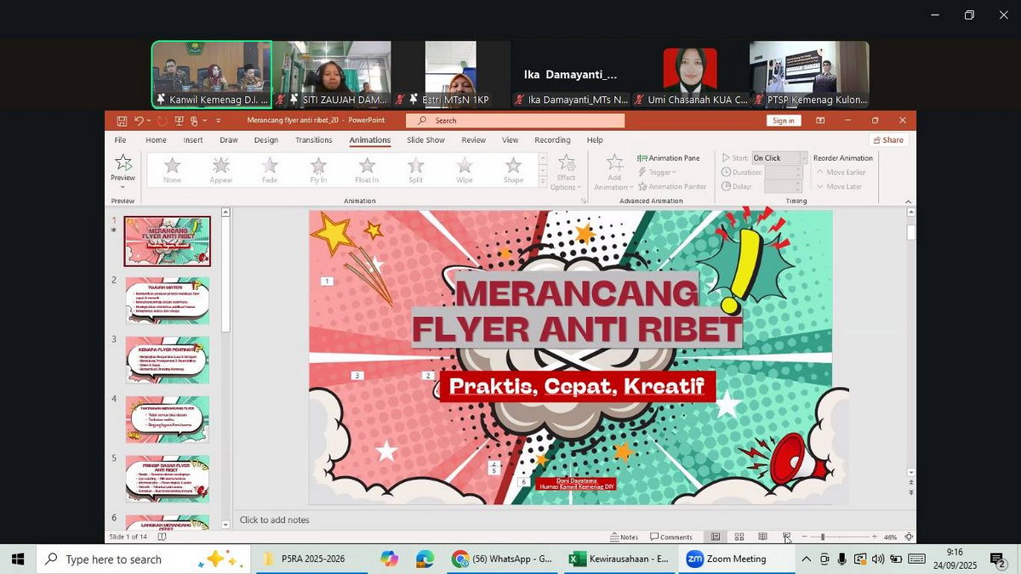Open Reading View from status bar

(x=762, y=537)
